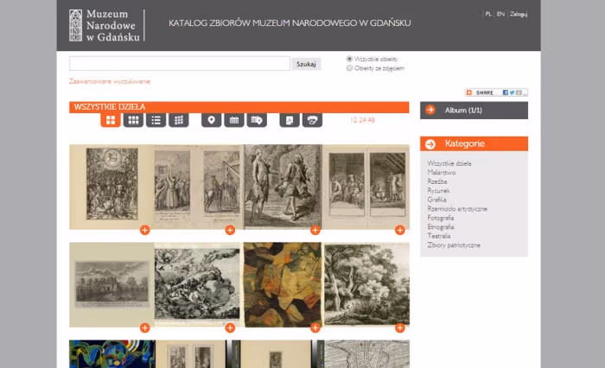Viewport: 605px width, 368px height.
Task: Open the forest trees etching thumbnail
Action: (x=366, y=285)
